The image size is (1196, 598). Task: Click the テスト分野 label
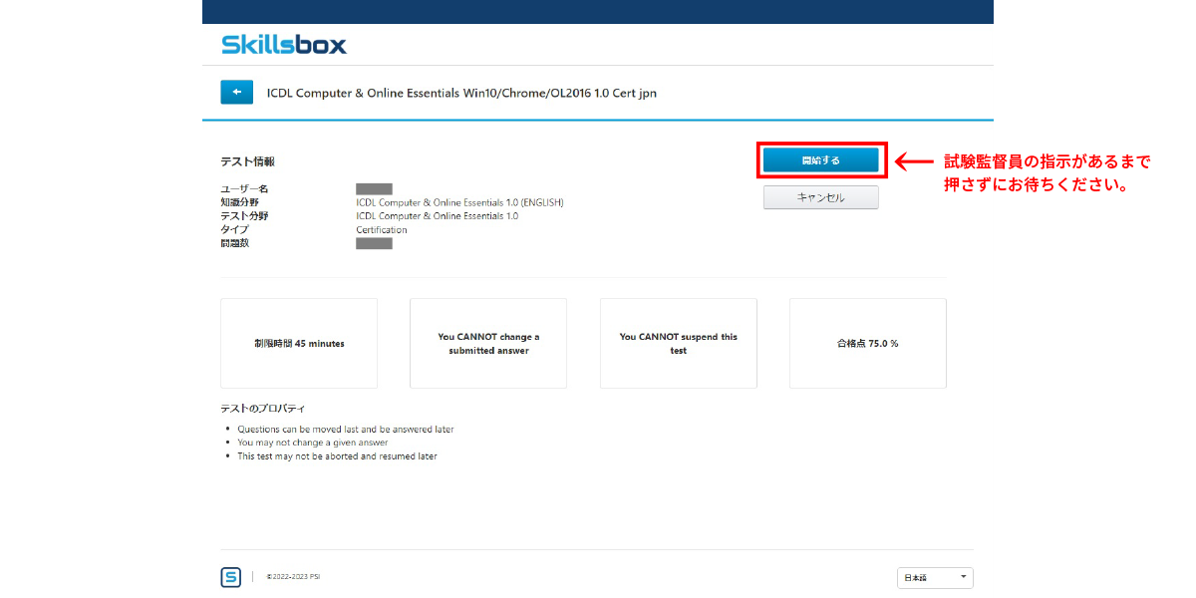click(244, 216)
